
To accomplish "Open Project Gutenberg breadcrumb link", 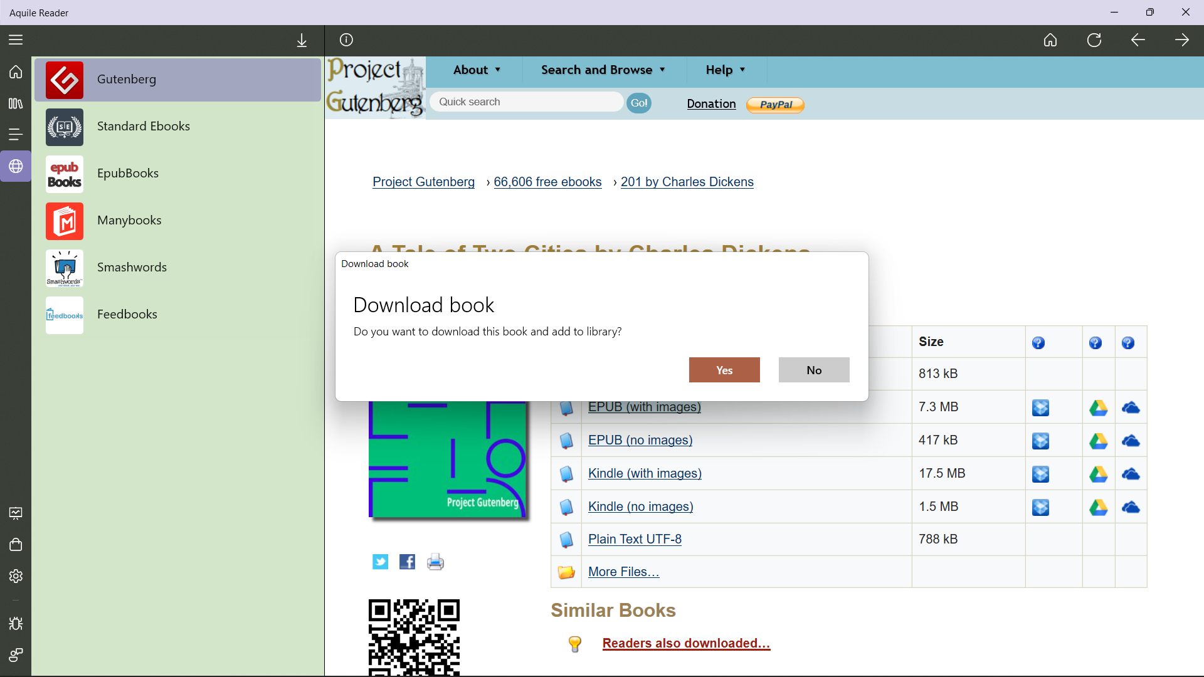I will (423, 182).
